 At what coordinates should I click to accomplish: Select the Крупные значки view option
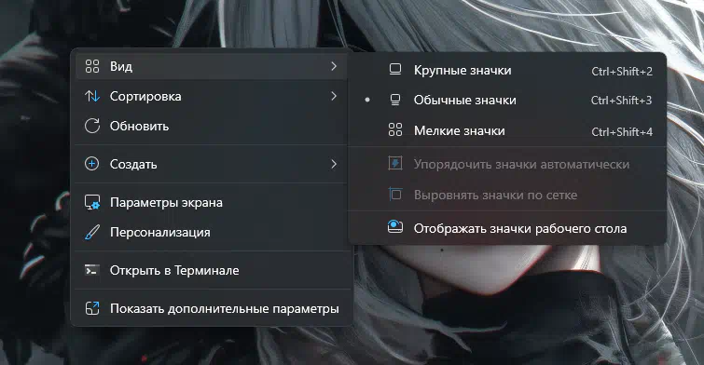point(507,71)
